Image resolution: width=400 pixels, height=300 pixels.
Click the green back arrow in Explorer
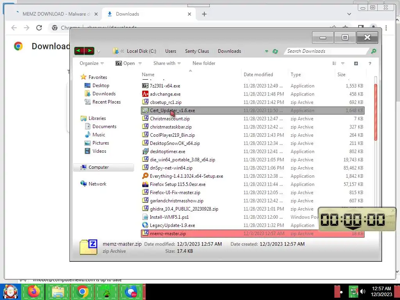(x=79, y=51)
